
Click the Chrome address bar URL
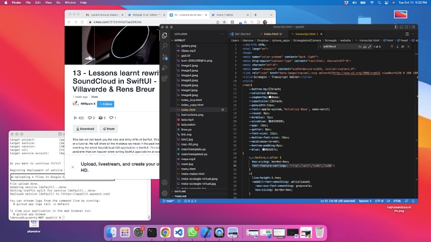[117, 22]
